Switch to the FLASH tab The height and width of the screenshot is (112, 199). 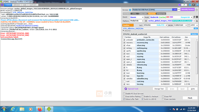point(8,5)
